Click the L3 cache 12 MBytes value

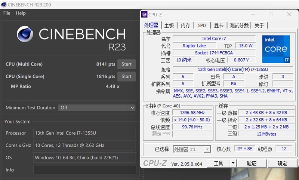[266, 134]
